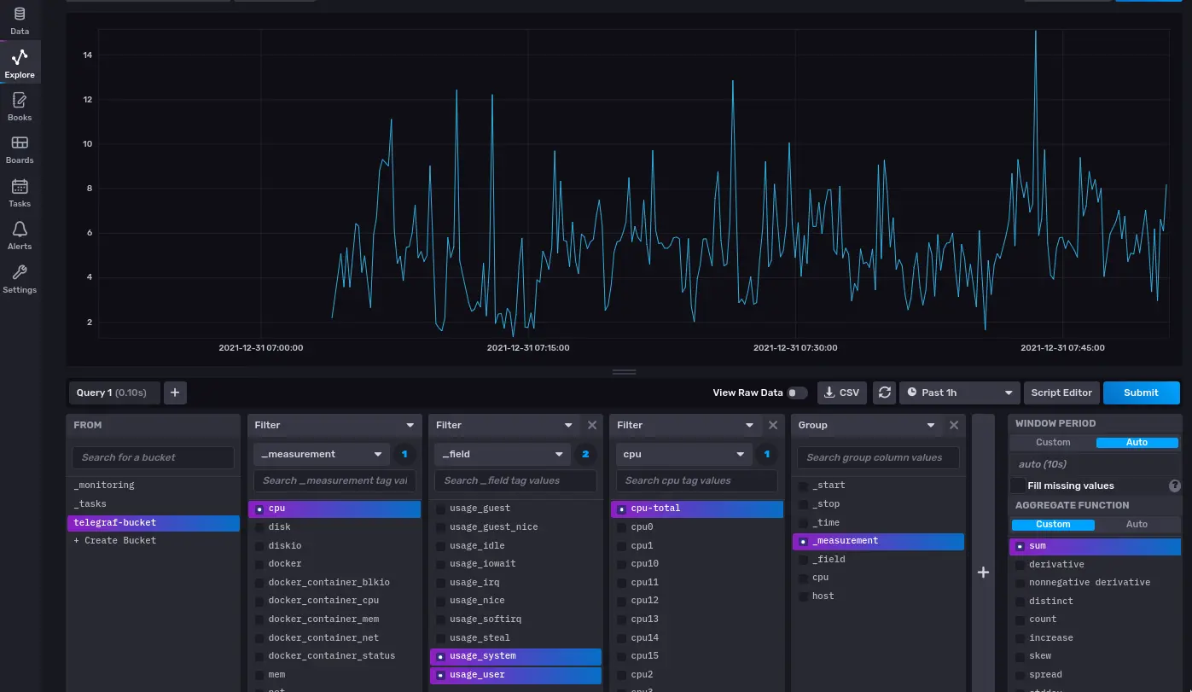The height and width of the screenshot is (692, 1192).
Task: Select Auto tab under Aggregate Function
Action: (x=1137, y=524)
